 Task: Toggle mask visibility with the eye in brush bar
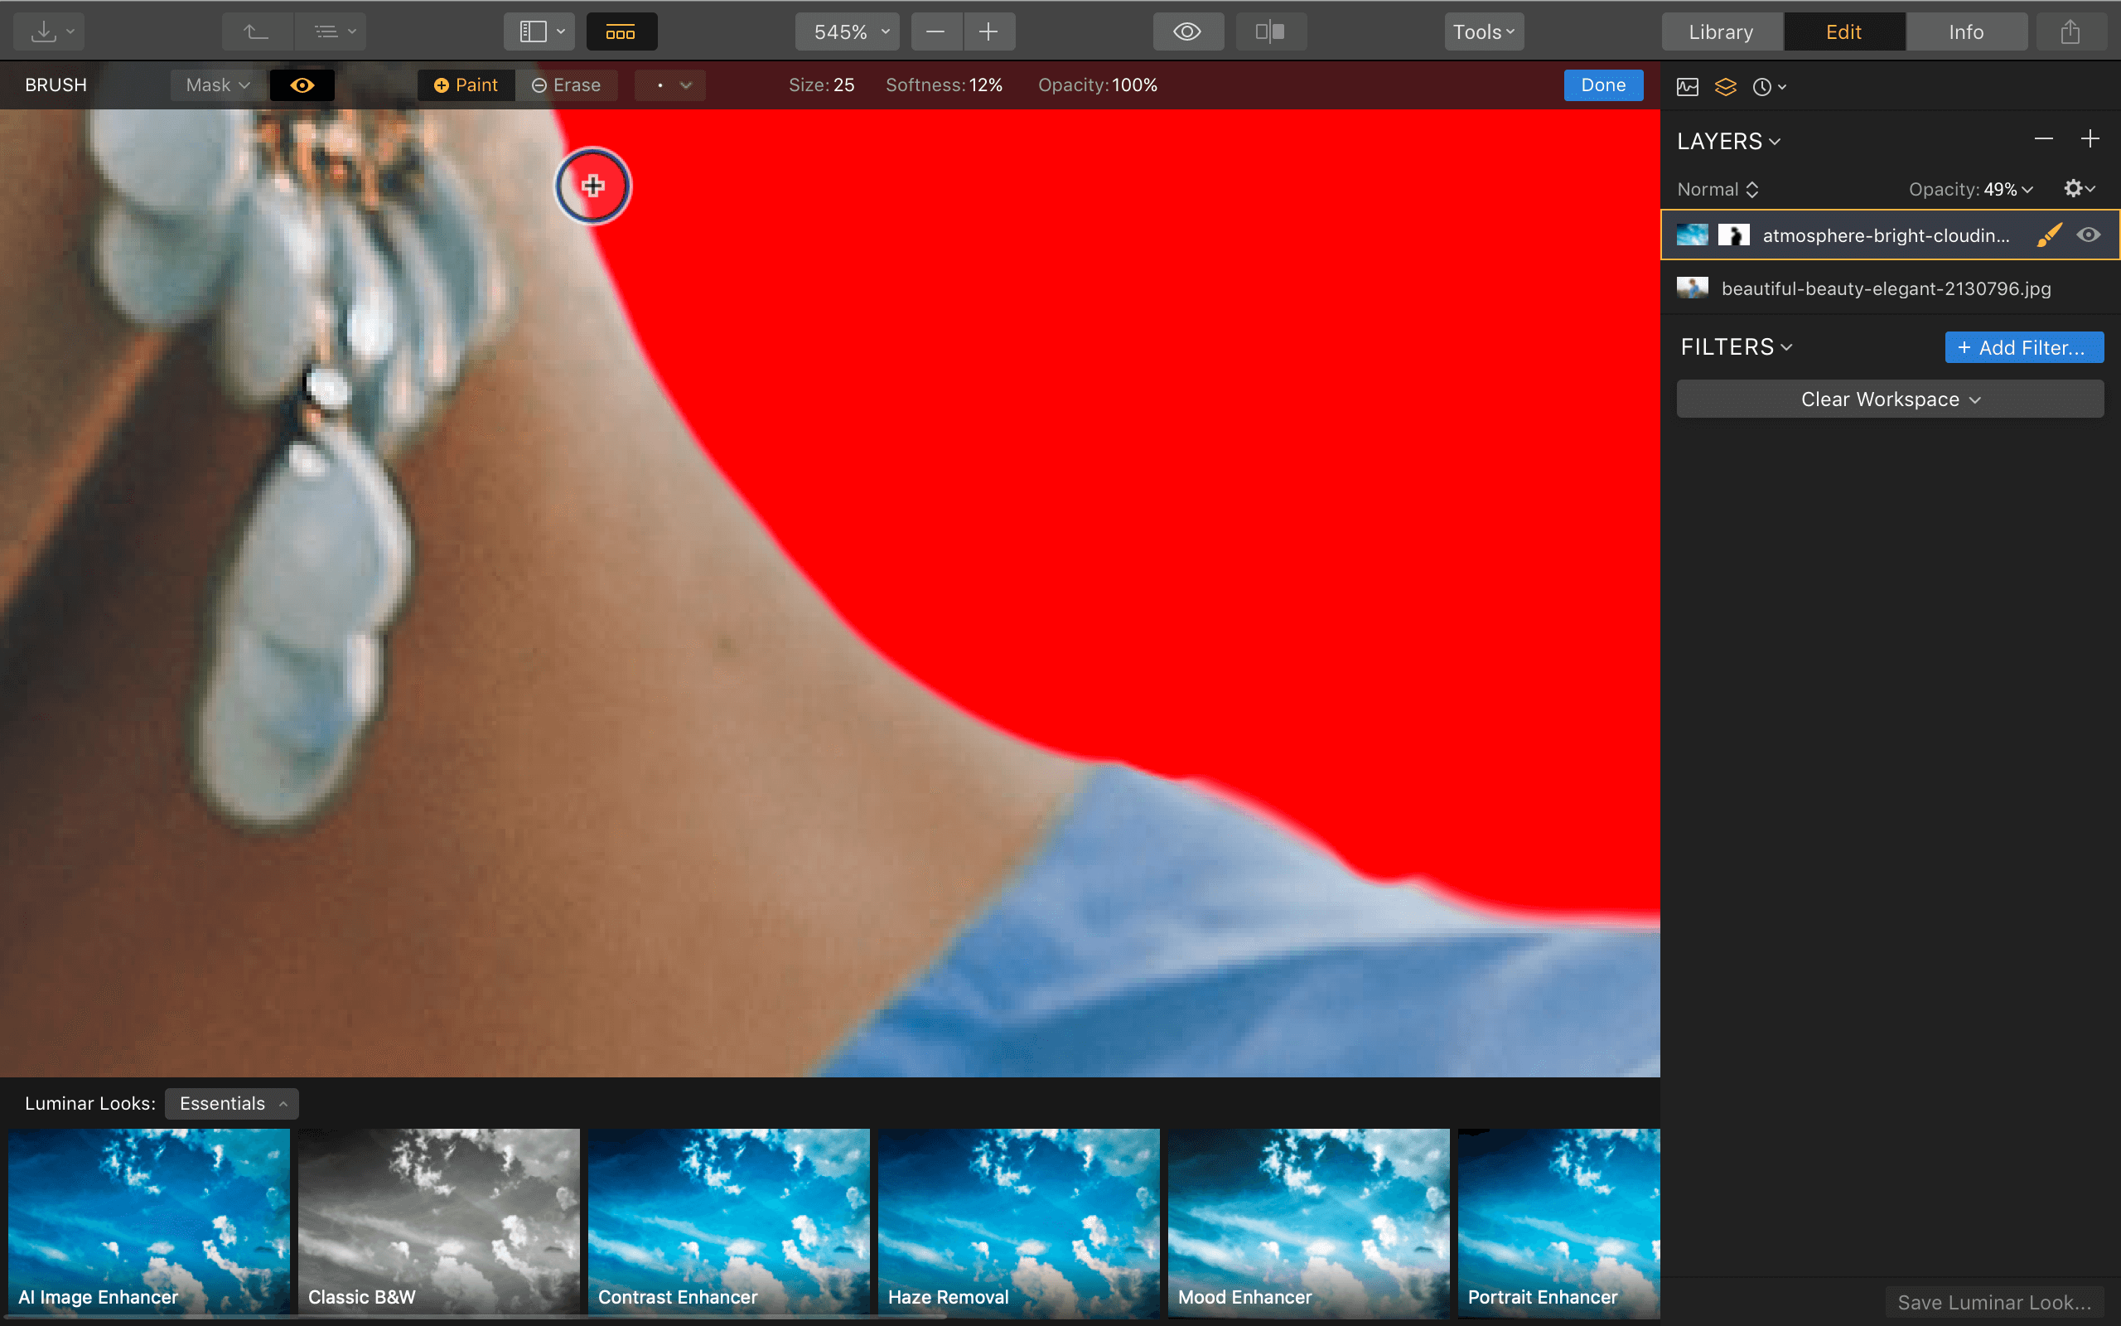pos(302,85)
